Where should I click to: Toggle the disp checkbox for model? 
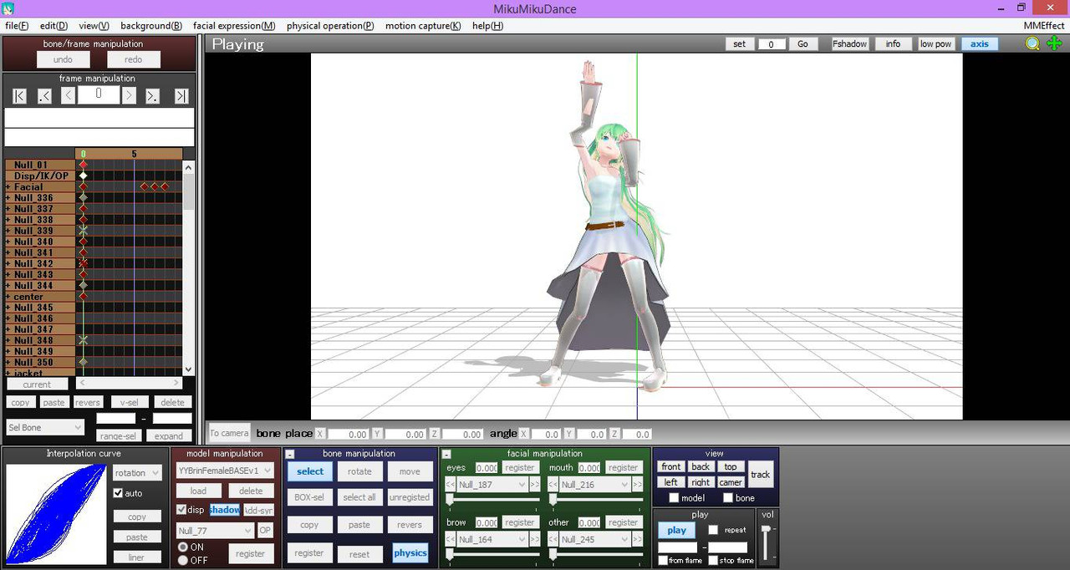tap(181, 510)
